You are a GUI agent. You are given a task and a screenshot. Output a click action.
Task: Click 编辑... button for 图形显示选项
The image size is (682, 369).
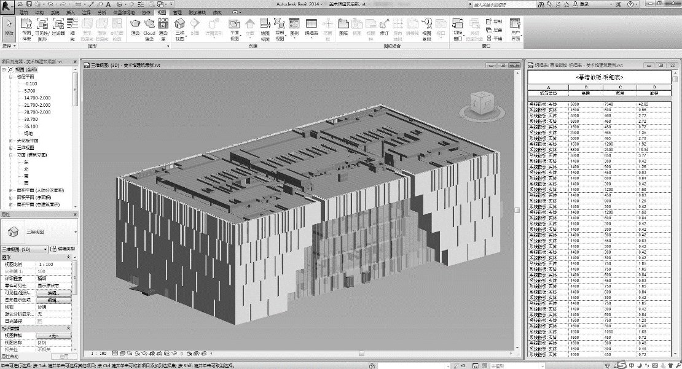[53, 300]
